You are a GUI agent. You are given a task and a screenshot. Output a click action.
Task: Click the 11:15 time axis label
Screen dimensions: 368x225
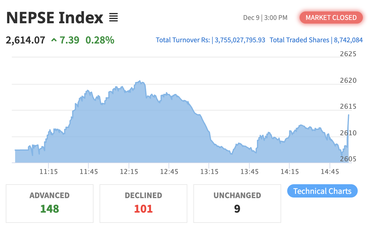tap(48, 172)
